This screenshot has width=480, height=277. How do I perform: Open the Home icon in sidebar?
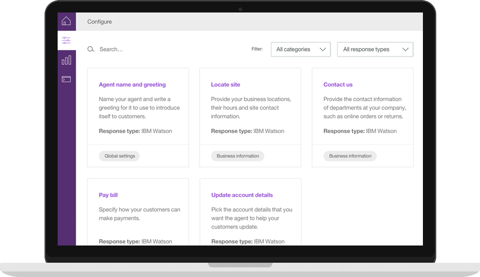(66, 21)
